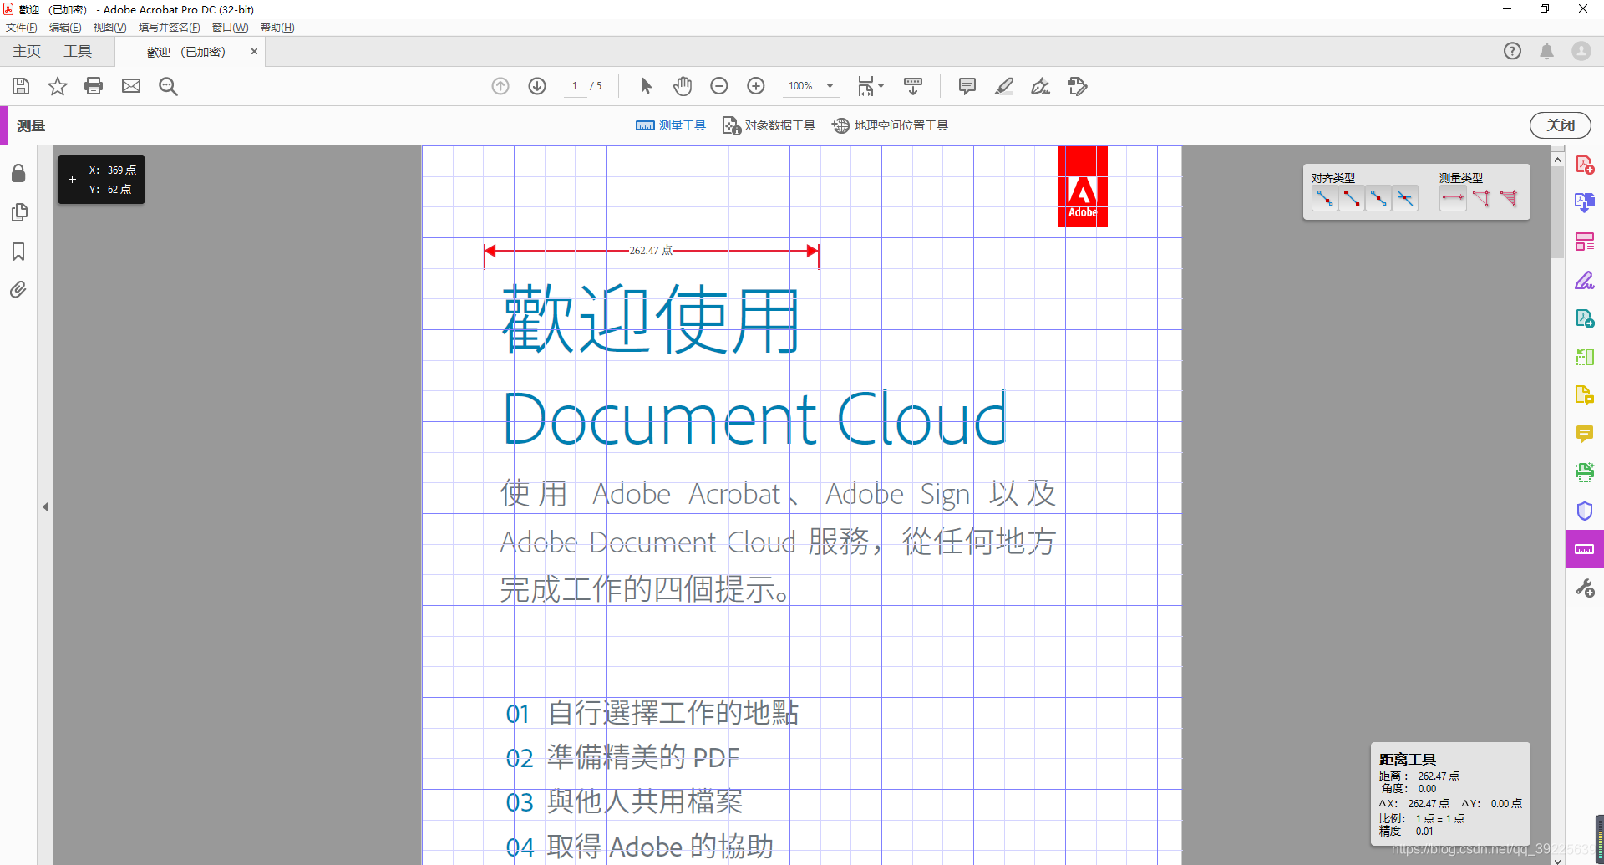1604x865 pixels.
Task: Select the highlight text pen tool
Action: tap(1004, 86)
